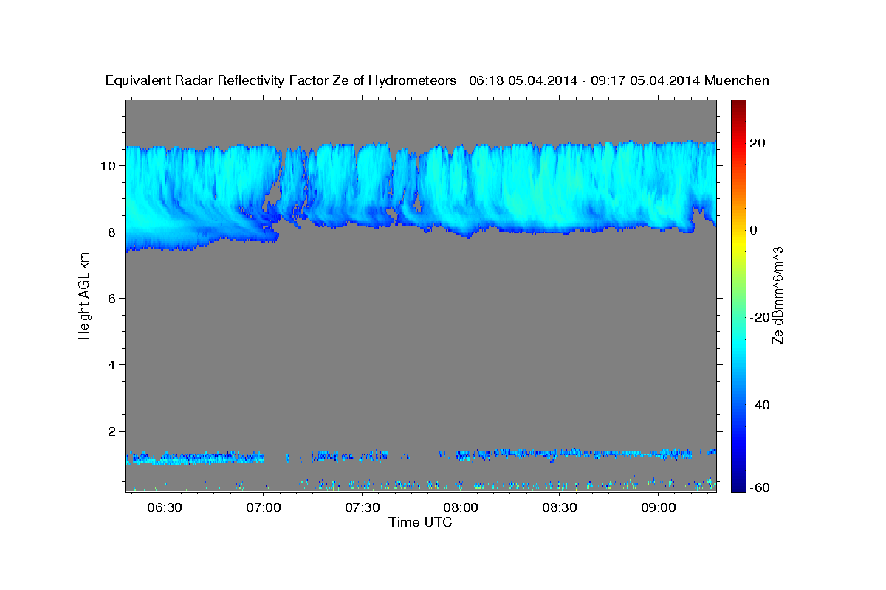
Task: Click the colorbar value -40
Action: (760, 405)
